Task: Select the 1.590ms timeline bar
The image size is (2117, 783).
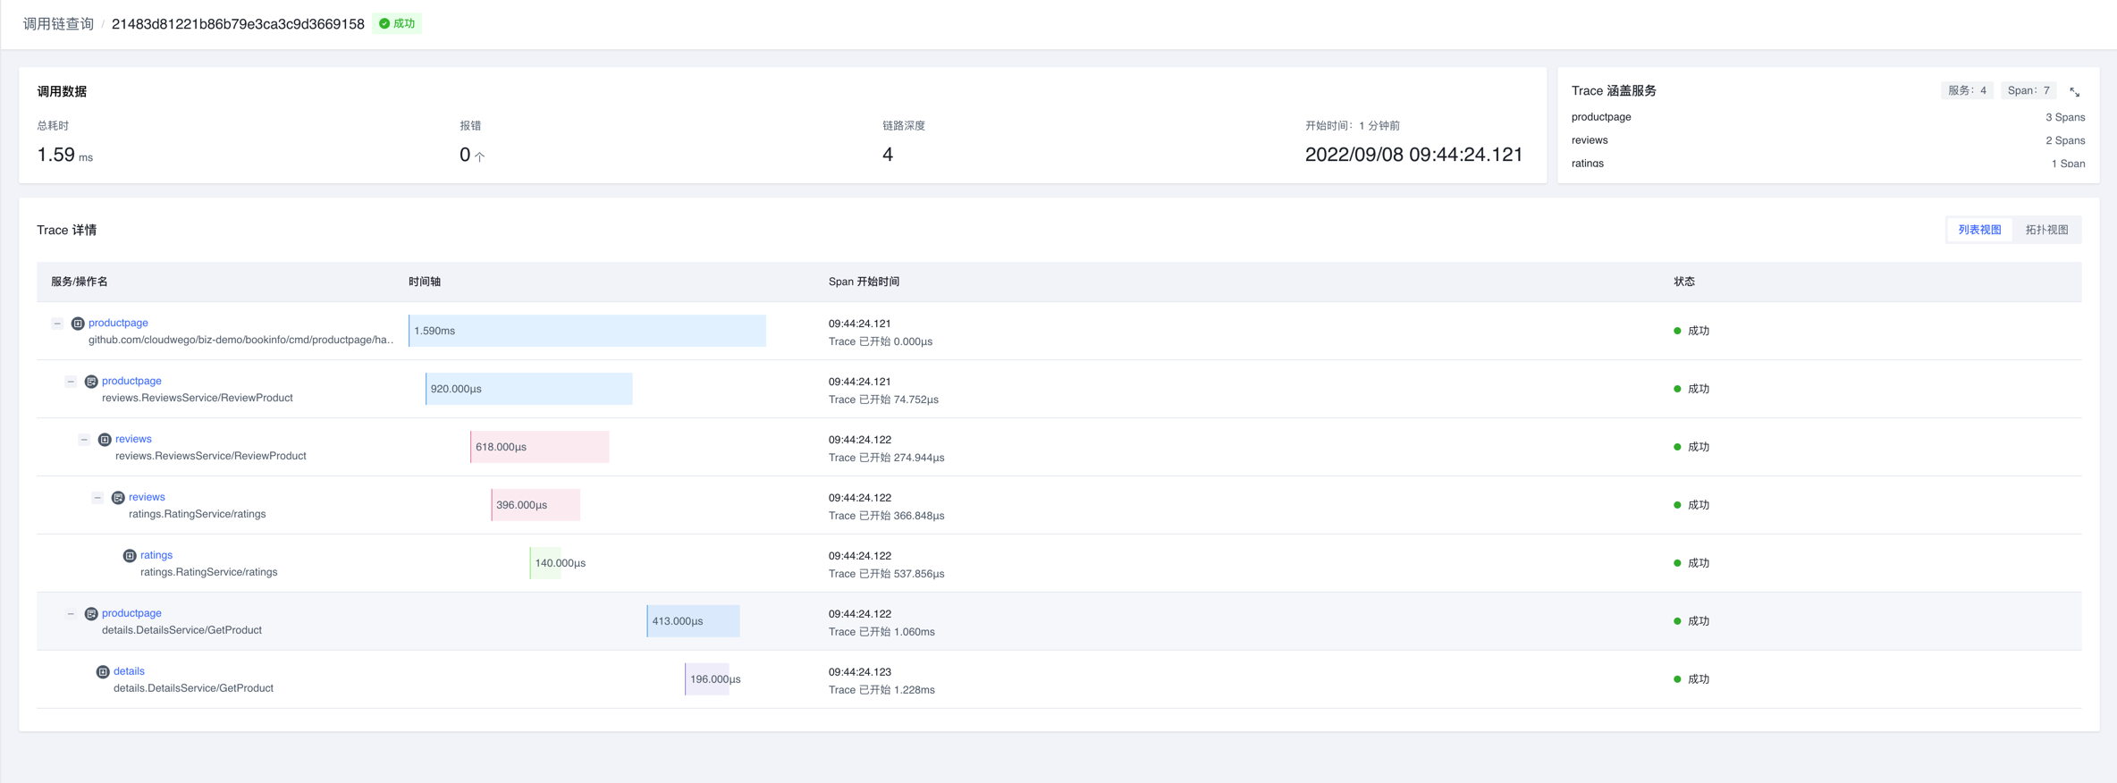Action: pos(587,331)
